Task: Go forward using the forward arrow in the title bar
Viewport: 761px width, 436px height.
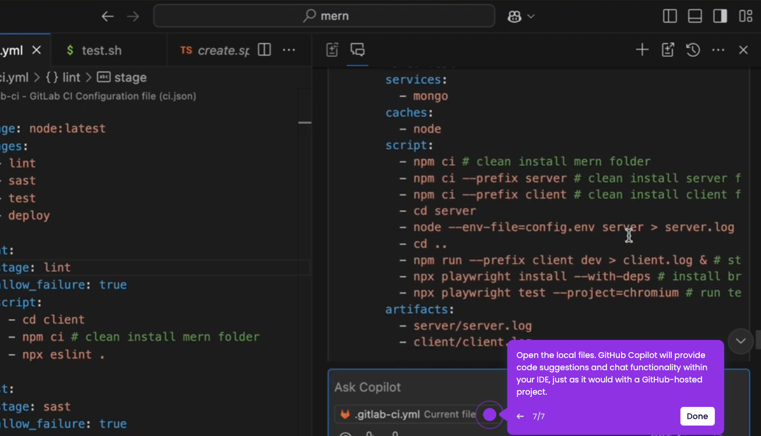Action: [x=134, y=16]
